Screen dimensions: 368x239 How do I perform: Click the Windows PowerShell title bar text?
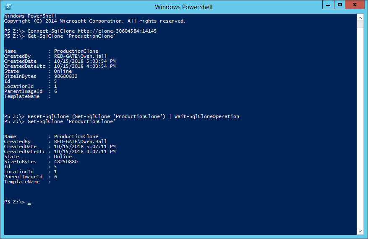point(183,7)
